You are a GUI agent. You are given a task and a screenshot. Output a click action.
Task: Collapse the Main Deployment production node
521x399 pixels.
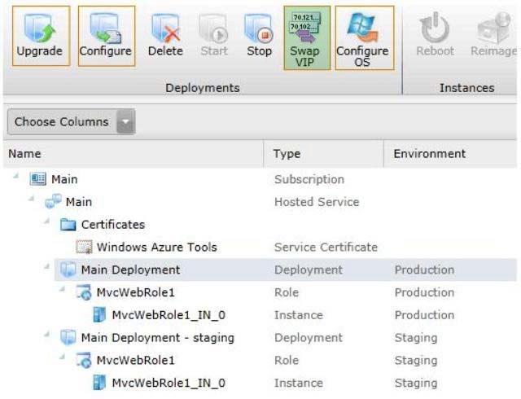(47, 266)
